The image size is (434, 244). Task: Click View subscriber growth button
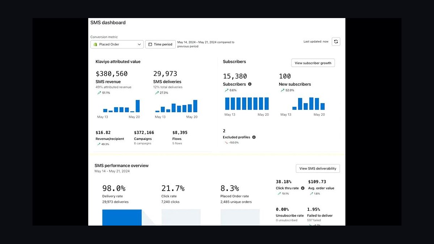tap(313, 63)
